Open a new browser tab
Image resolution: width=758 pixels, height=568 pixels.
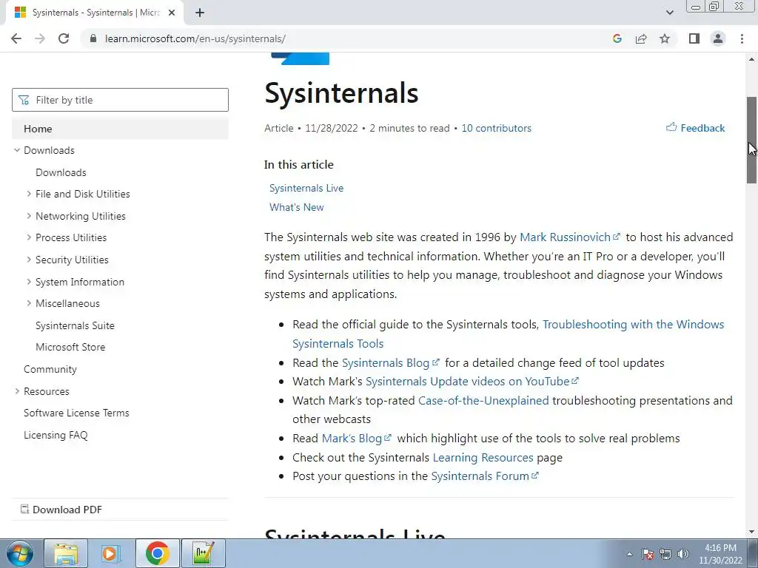(x=200, y=13)
